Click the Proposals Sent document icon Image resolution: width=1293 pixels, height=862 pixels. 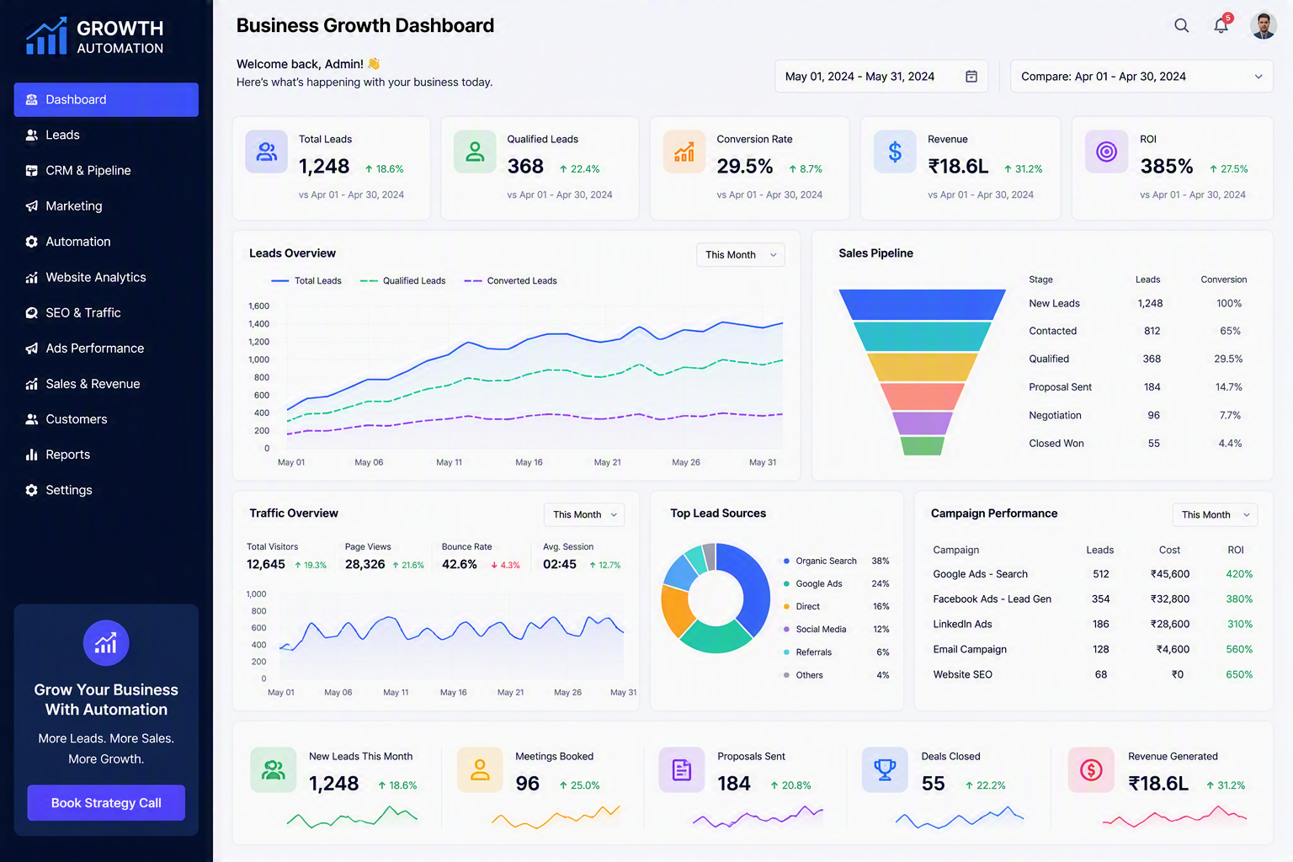click(682, 769)
